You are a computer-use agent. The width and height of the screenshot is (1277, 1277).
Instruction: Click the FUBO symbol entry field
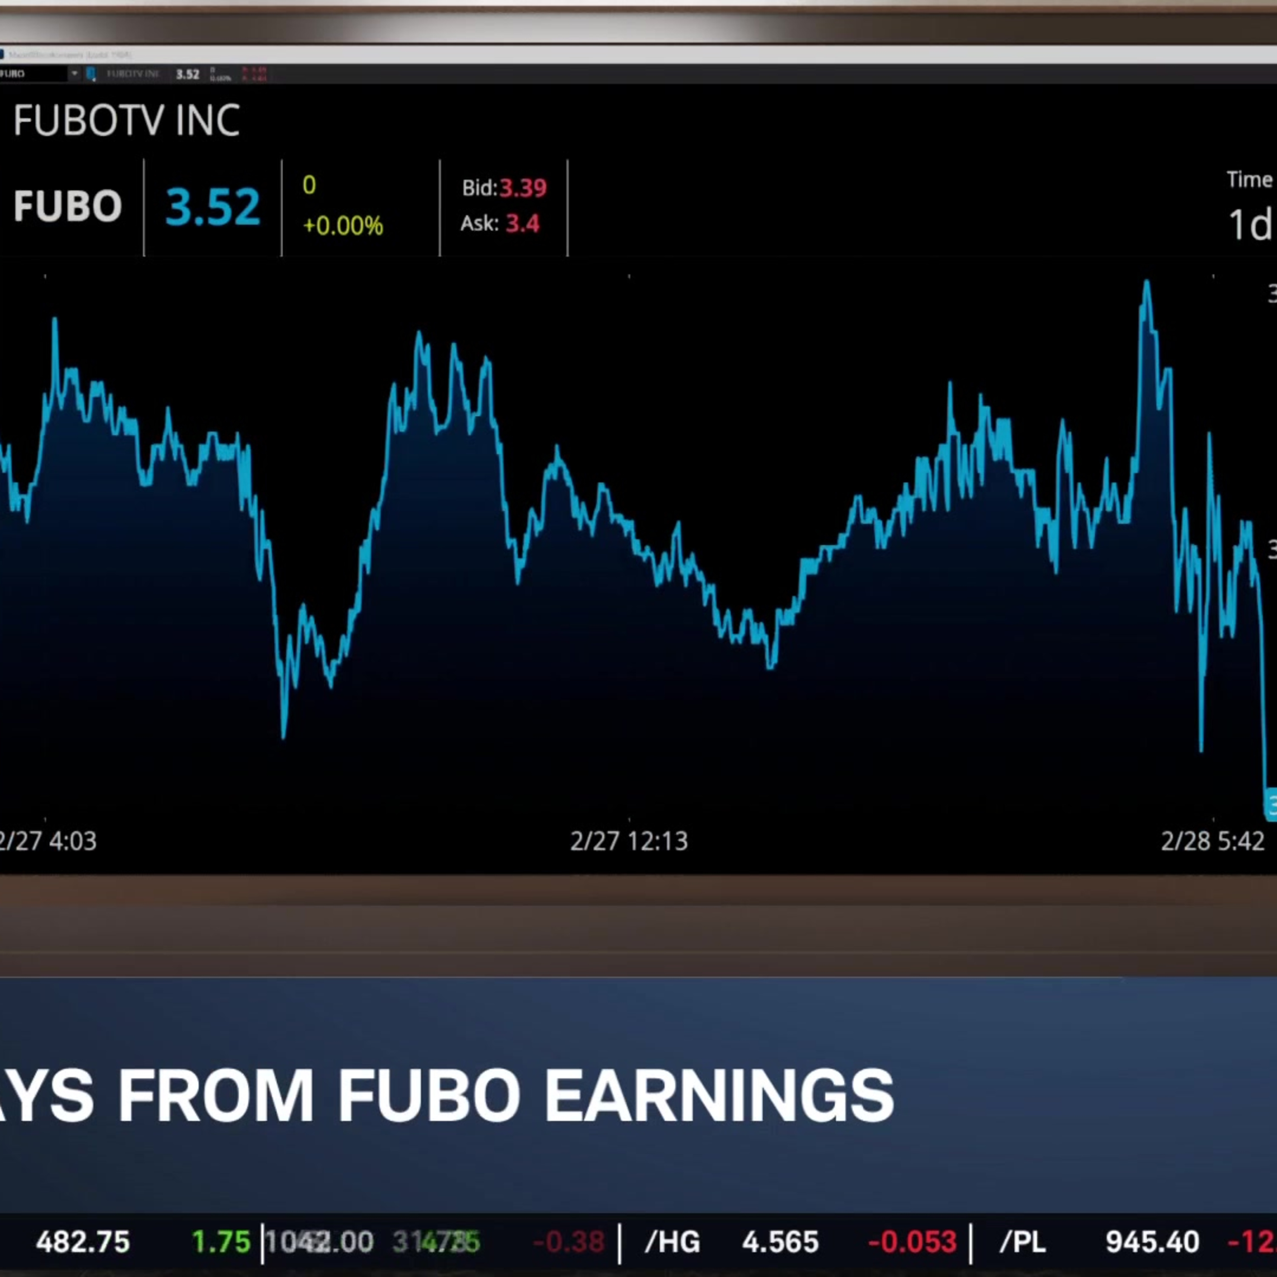[x=33, y=73]
